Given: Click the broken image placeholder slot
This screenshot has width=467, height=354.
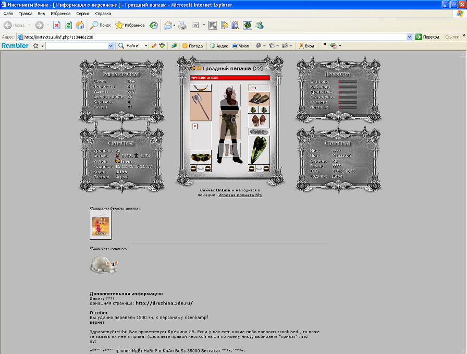Looking at the screenshot, I should [195, 126].
